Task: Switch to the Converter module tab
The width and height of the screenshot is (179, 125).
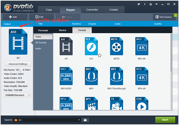Action: (92, 10)
